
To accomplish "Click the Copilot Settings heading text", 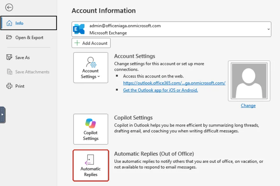I will [x=133, y=118].
